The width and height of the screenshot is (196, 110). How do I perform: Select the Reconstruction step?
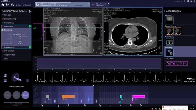(x=16, y=55)
